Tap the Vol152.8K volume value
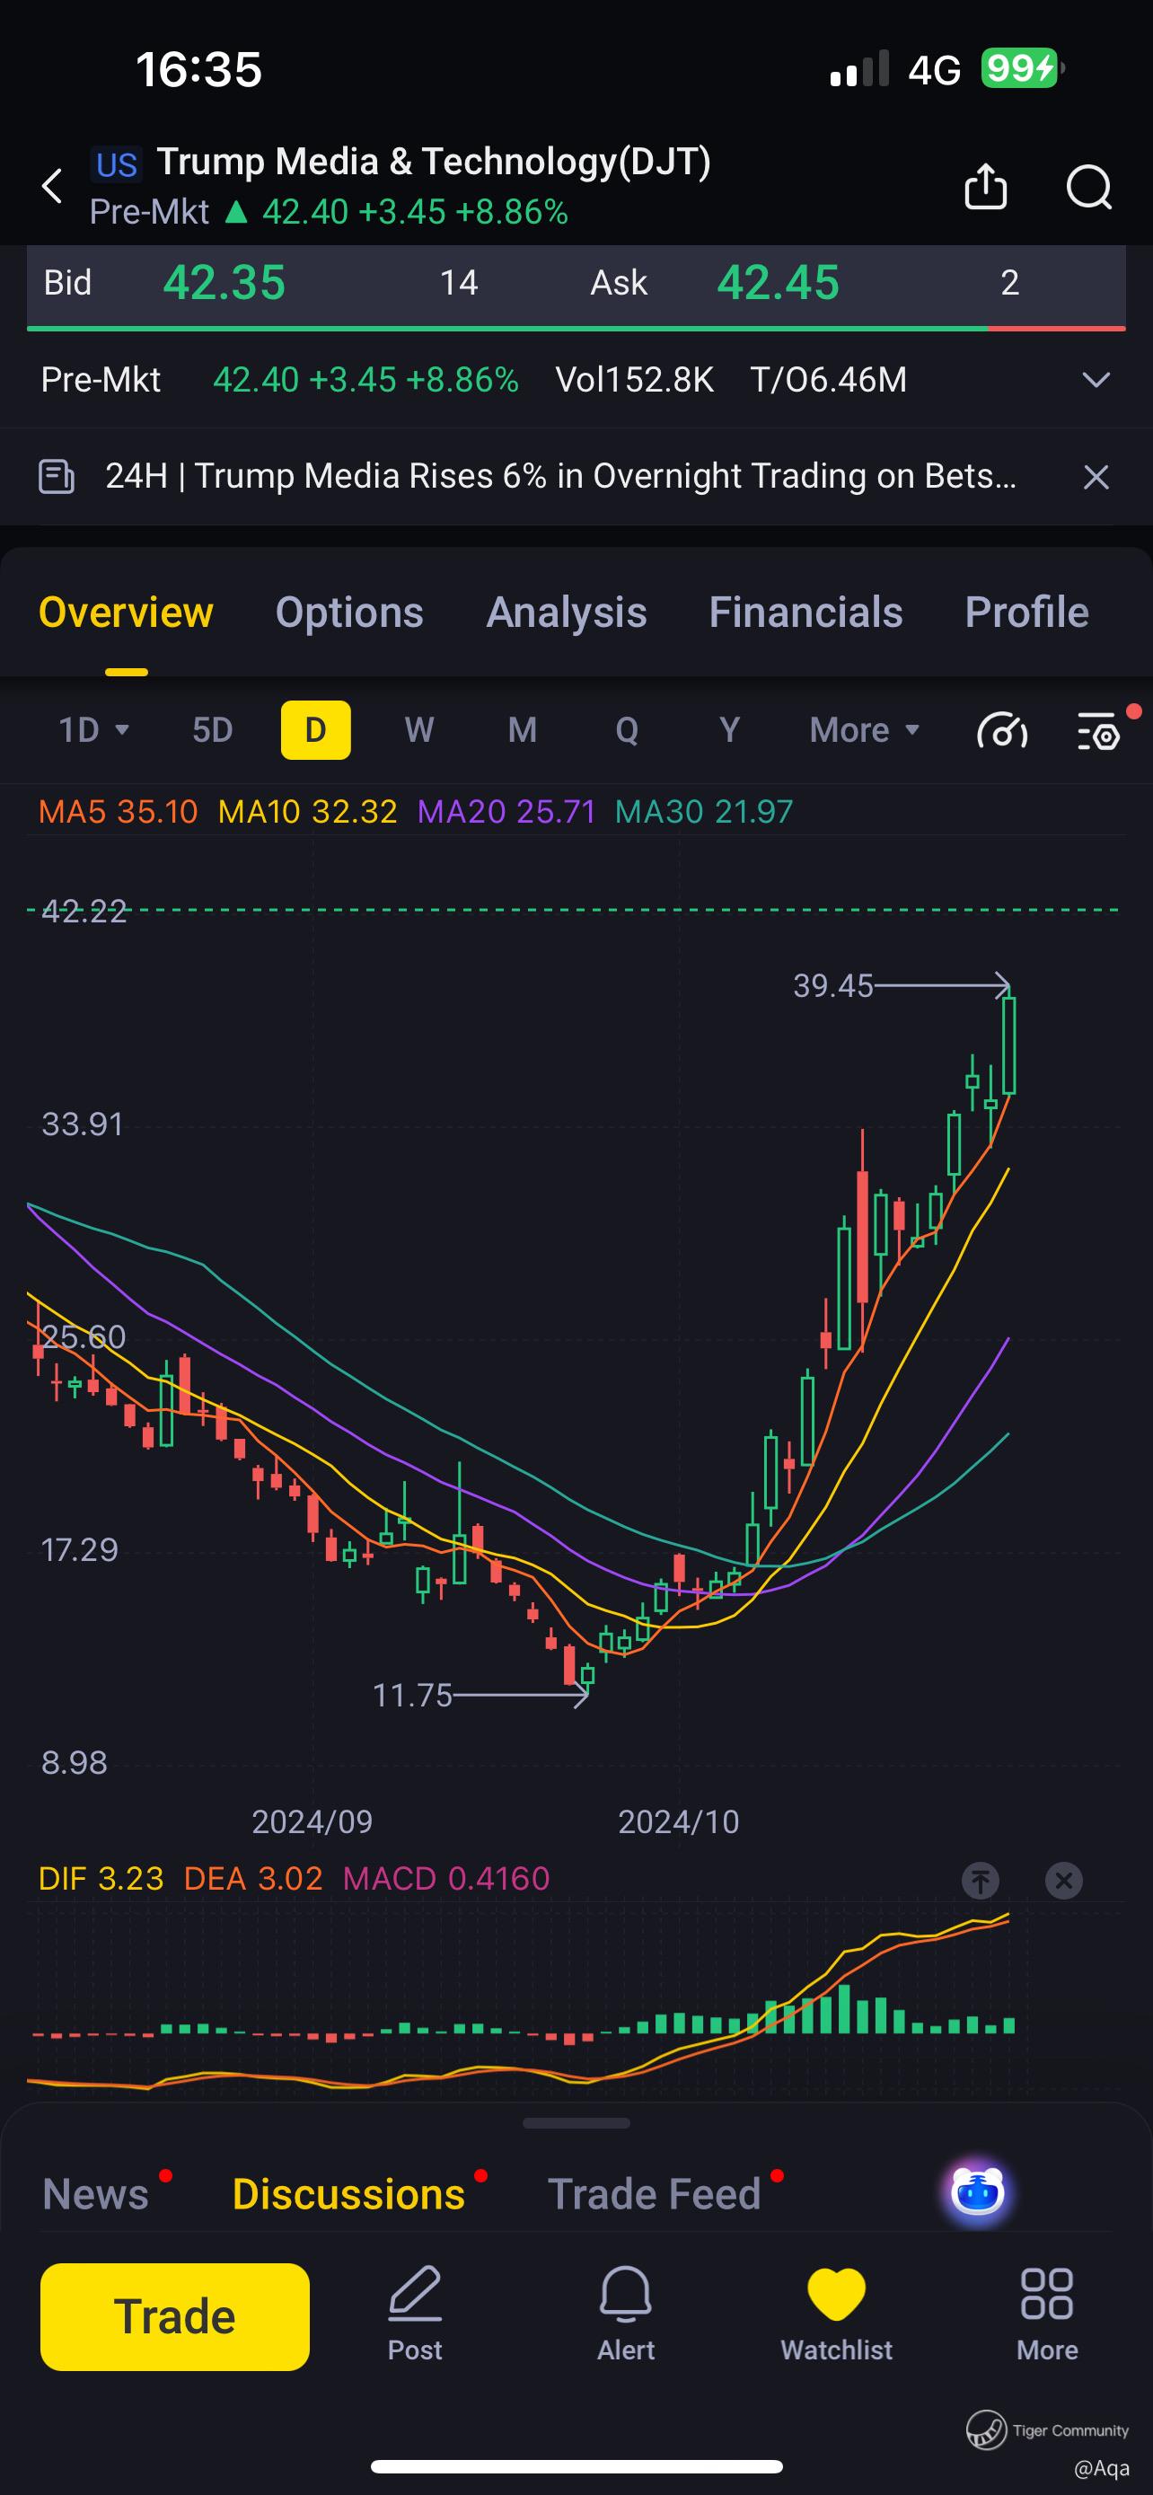Image resolution: width=1153 pixels, height=2495 pixels. [634, 380]
